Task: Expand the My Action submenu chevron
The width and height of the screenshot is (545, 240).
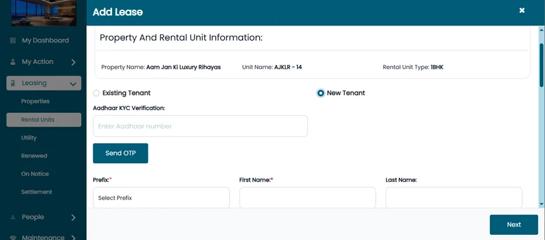Action: pos(73,62)
